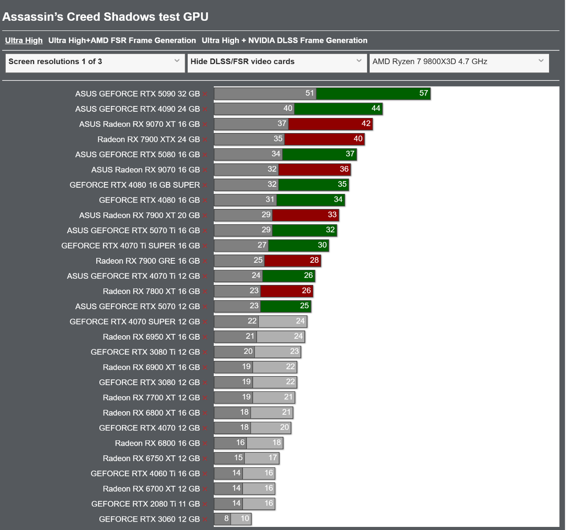Click red X beside GEFORCE RTX 4070 SUPER 12 GB

(205, 322)
